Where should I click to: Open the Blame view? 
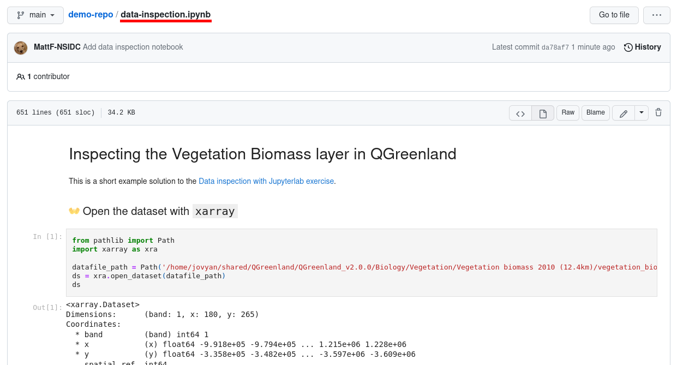point(596,112)
